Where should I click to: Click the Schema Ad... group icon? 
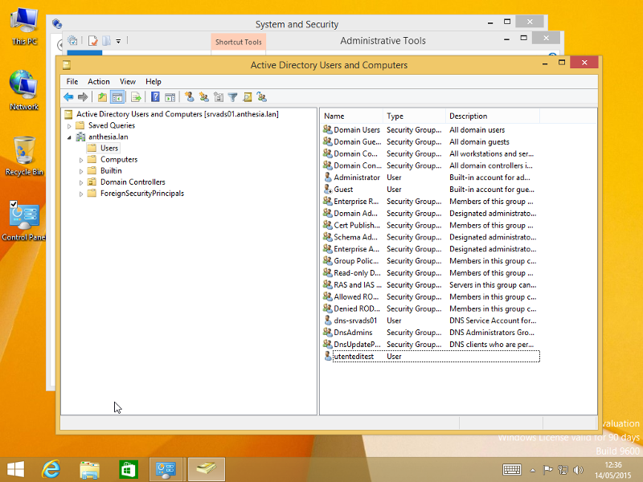(x=327, y=236)
